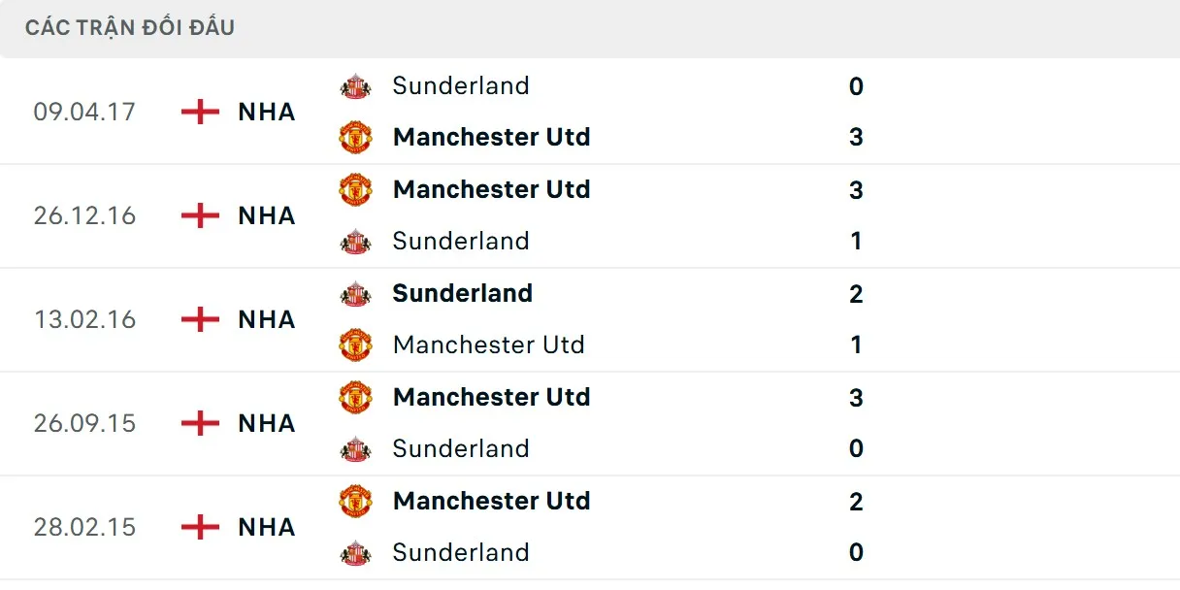The image size is (1180, 590).
Task: Click the Sunderland team name in the top match
Action: 460,85
